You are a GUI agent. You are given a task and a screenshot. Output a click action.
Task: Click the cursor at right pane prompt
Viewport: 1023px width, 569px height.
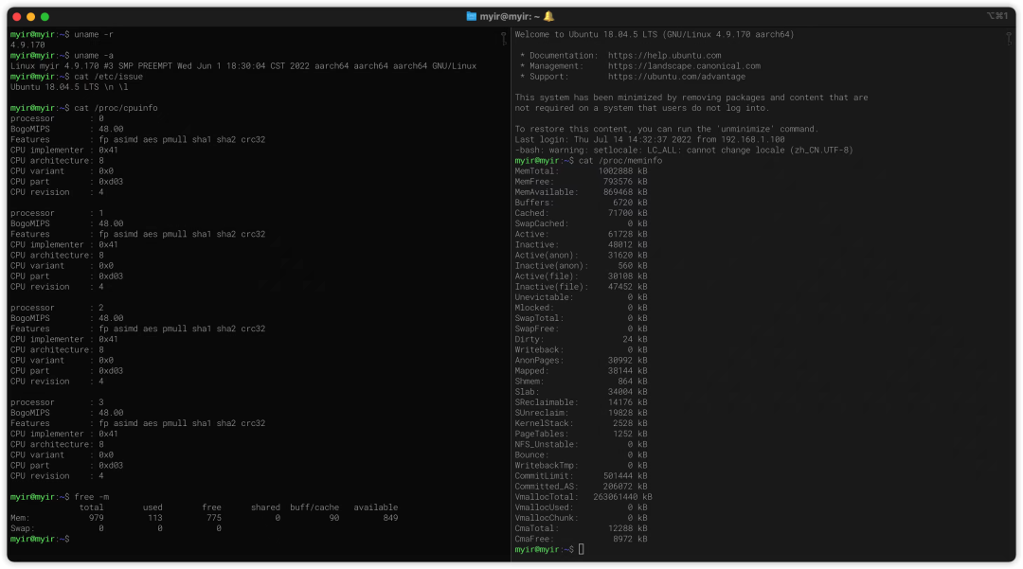(x=582, y=549)
